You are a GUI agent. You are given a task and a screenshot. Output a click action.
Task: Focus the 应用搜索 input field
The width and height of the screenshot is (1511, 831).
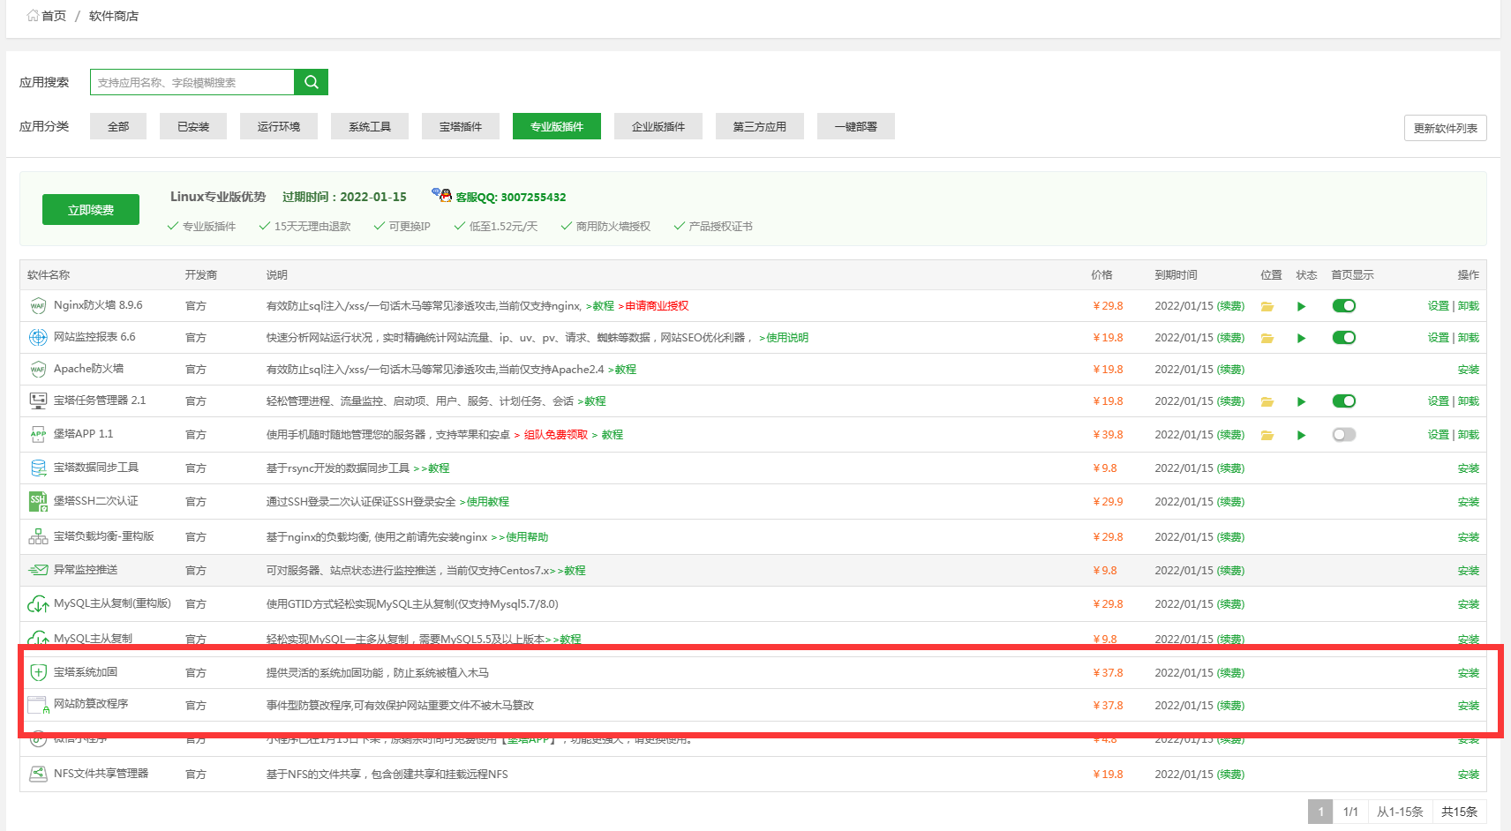(192, 82)
